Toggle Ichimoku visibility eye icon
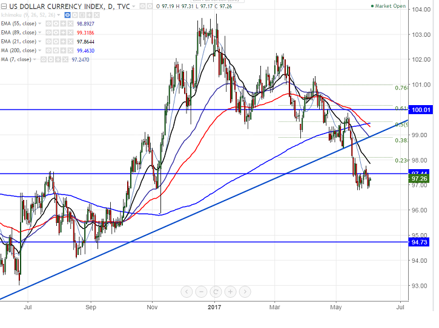The width and height of the screenshot is (439, 328). pyautogui.click(x=67, y=15)
